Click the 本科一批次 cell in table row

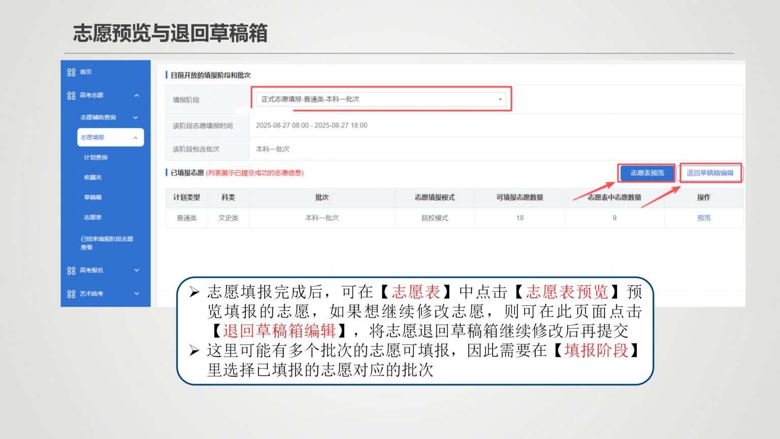tap(322, 218)
